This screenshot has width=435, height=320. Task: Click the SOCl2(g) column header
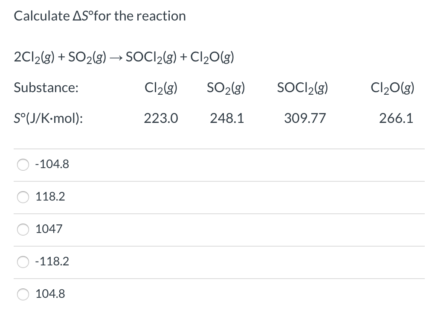[x=302, y=88]
